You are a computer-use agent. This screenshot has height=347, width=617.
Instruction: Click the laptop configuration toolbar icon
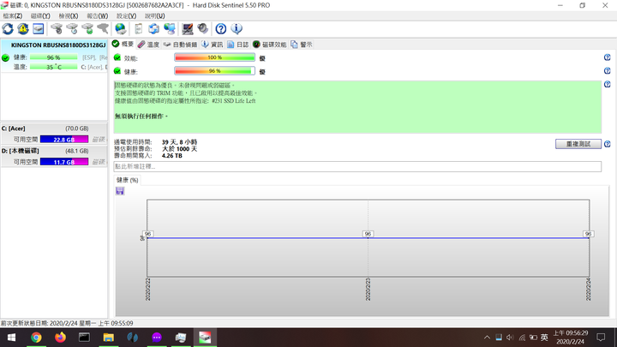point(188,29)
